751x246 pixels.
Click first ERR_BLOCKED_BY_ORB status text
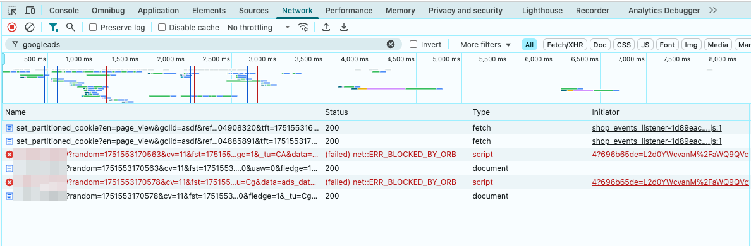tap(390, 155)
